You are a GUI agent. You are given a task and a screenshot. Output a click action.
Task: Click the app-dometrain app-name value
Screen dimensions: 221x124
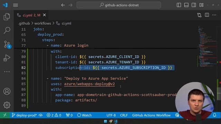(x=127, y=95)
